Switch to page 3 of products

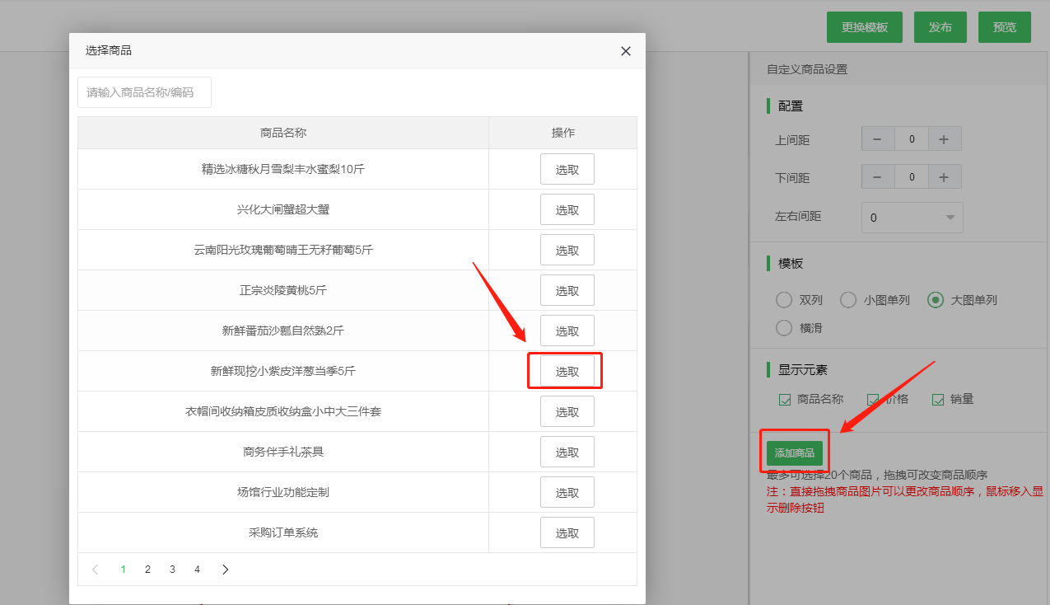[172, 569]
